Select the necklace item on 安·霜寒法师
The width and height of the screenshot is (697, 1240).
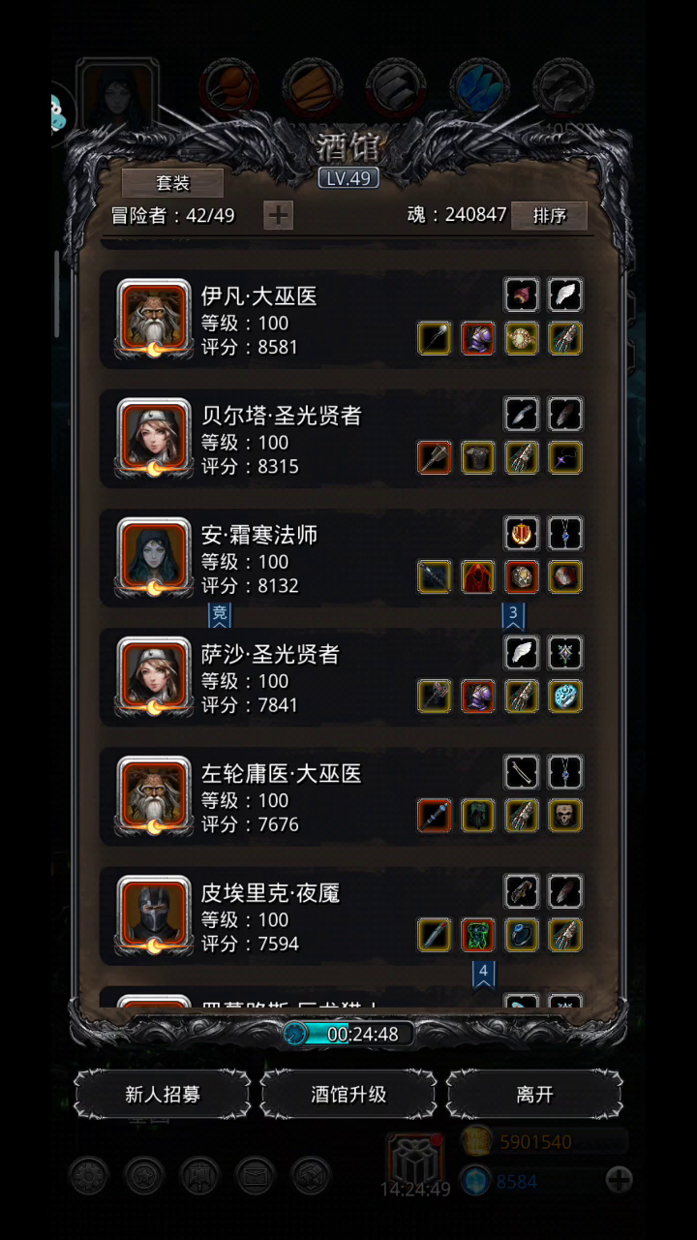pos(565,533)
